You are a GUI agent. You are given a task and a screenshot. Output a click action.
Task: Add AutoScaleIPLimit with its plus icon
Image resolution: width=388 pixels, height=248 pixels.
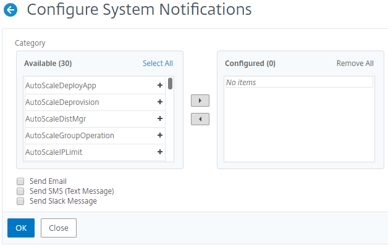160,152
